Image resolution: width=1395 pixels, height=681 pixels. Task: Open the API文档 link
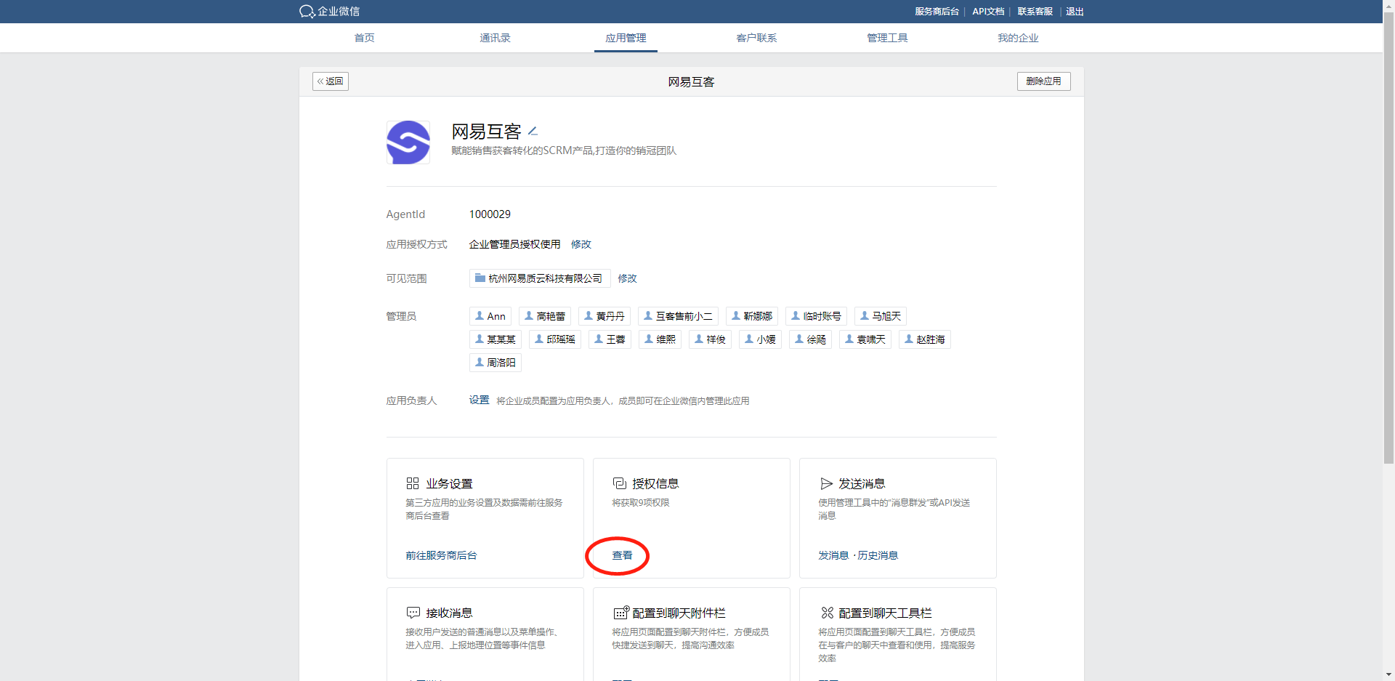[989, 12]
